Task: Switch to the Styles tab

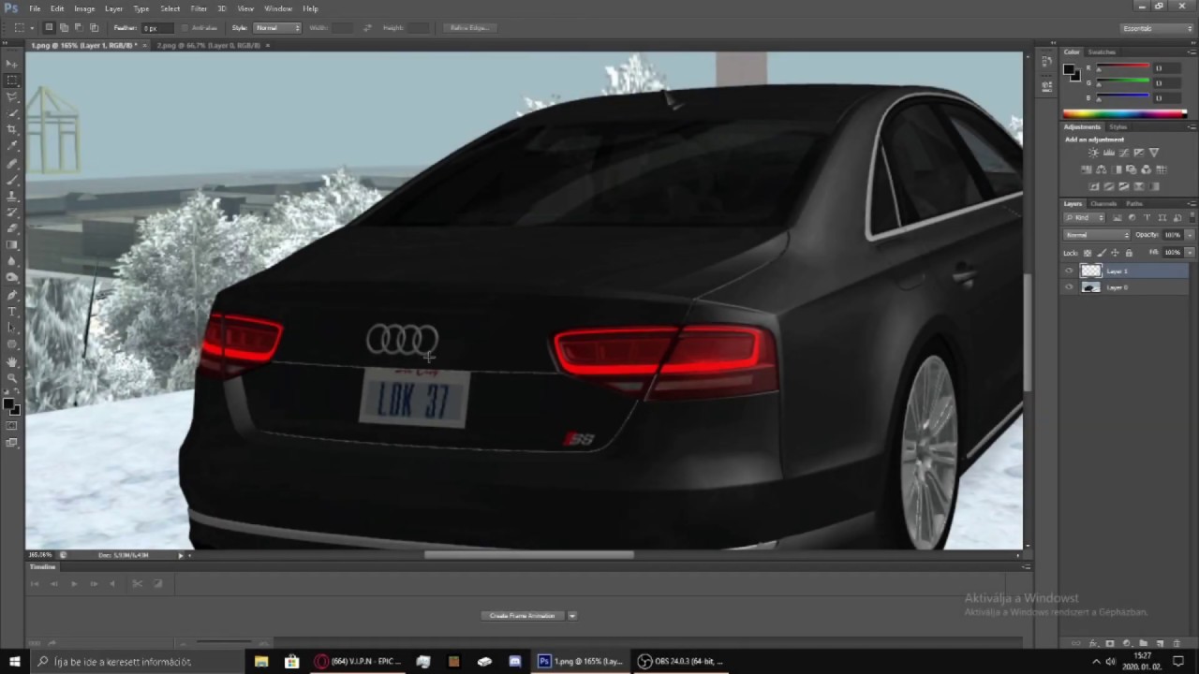Action: pos(1118,126)
